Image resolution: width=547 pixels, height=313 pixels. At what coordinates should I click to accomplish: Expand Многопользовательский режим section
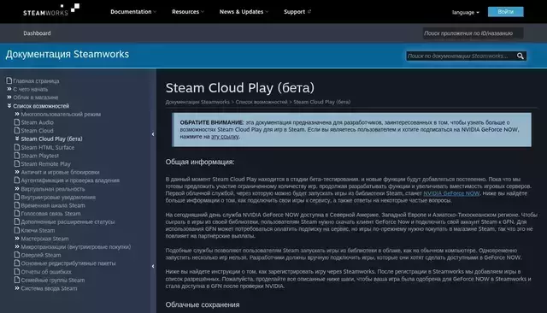click(61, 114)
